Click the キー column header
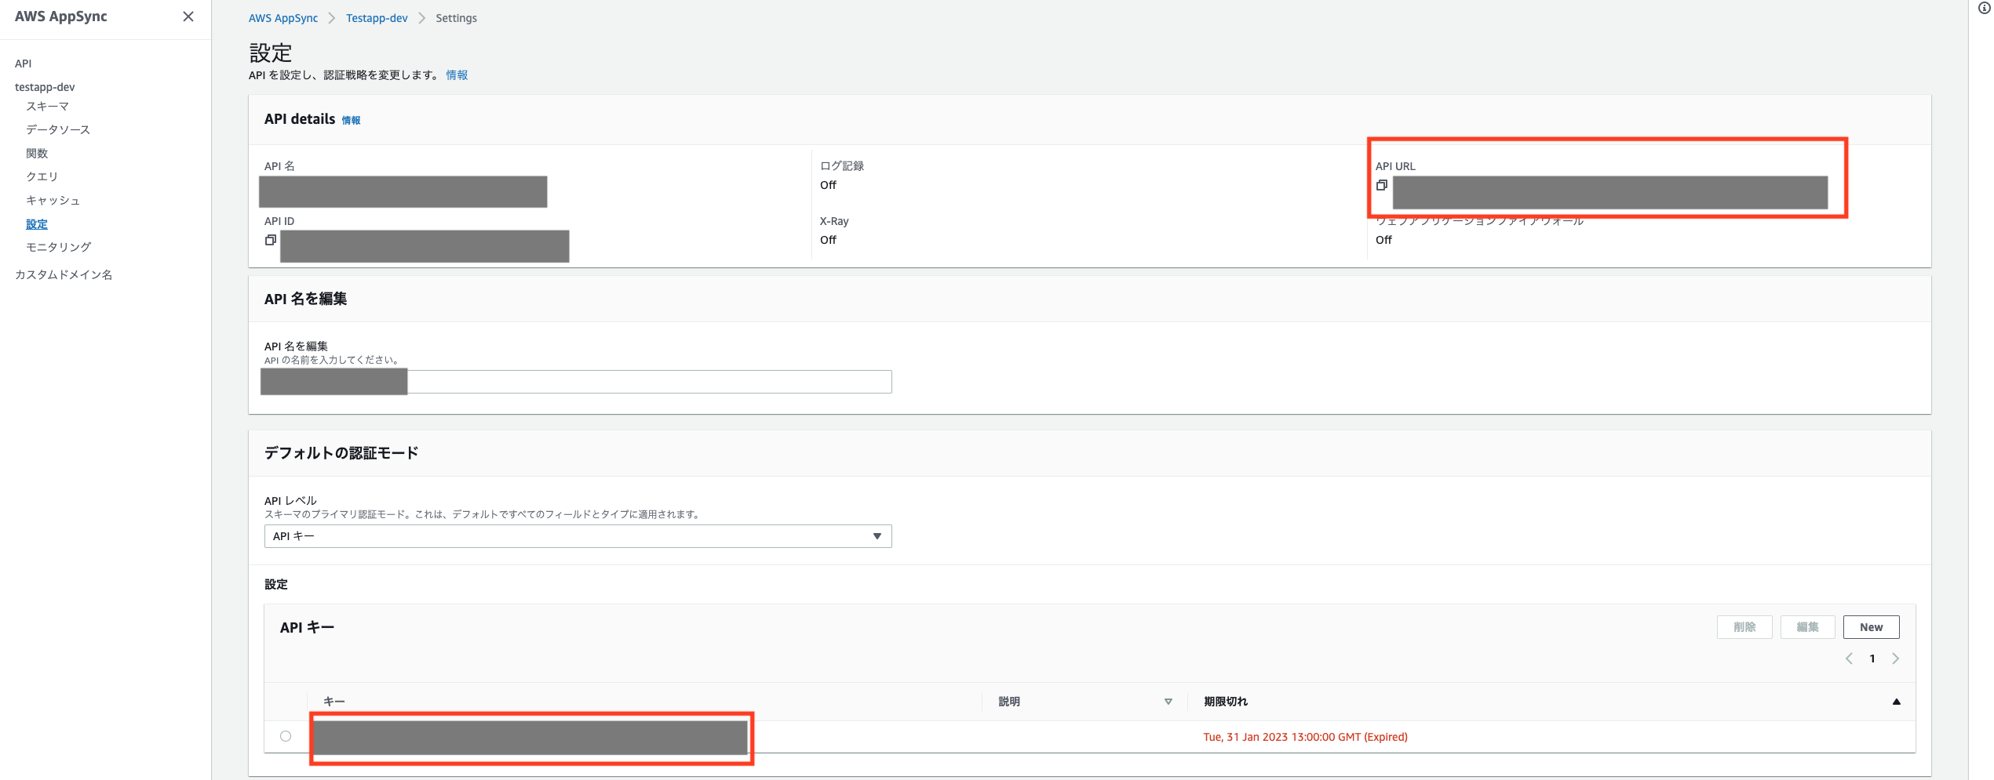 point(334,702)
